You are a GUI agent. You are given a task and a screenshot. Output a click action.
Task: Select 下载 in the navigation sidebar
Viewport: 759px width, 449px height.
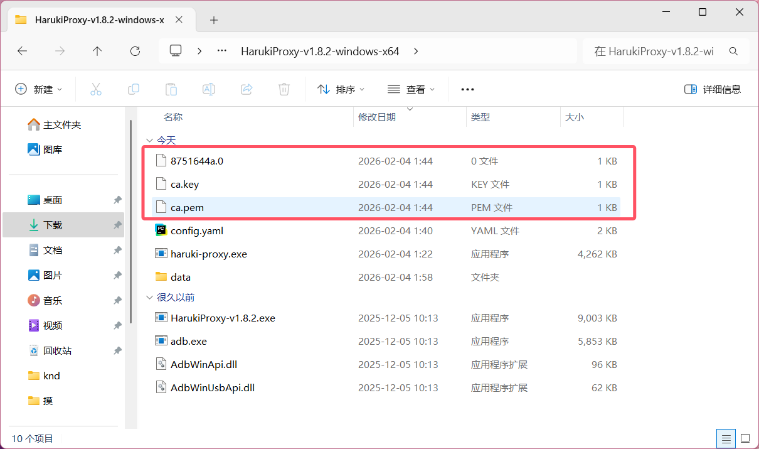click(x=53, y=225)
